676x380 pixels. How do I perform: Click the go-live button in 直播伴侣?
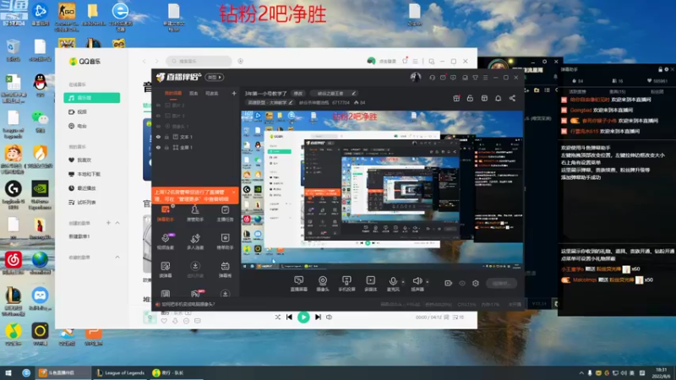click(501, 283)
